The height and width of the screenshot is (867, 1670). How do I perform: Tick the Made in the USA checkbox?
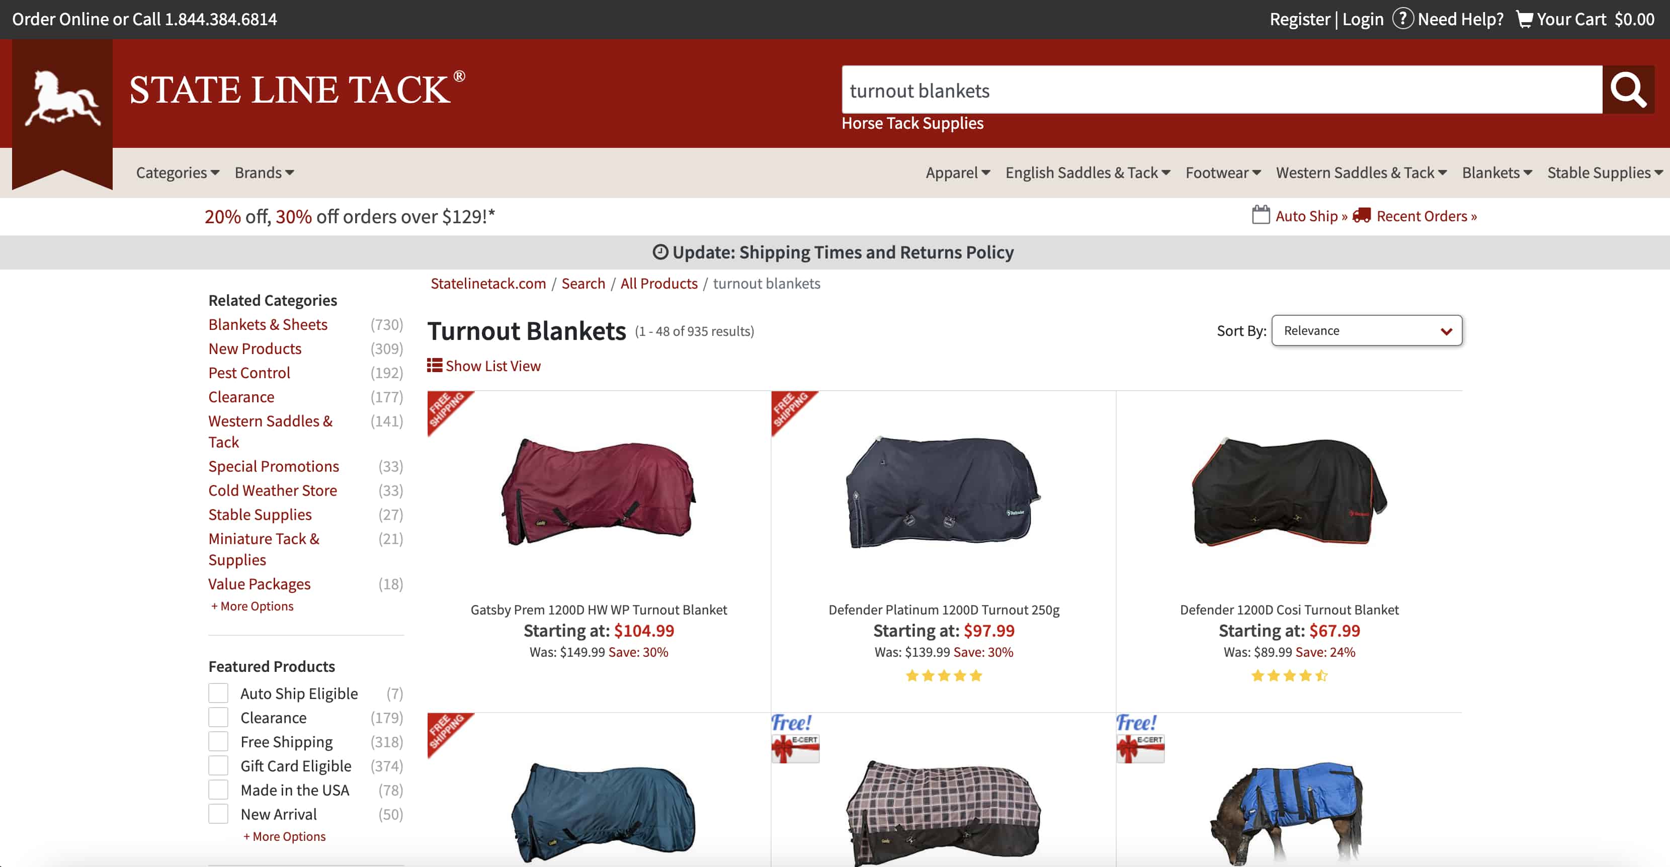click(218, 790)
